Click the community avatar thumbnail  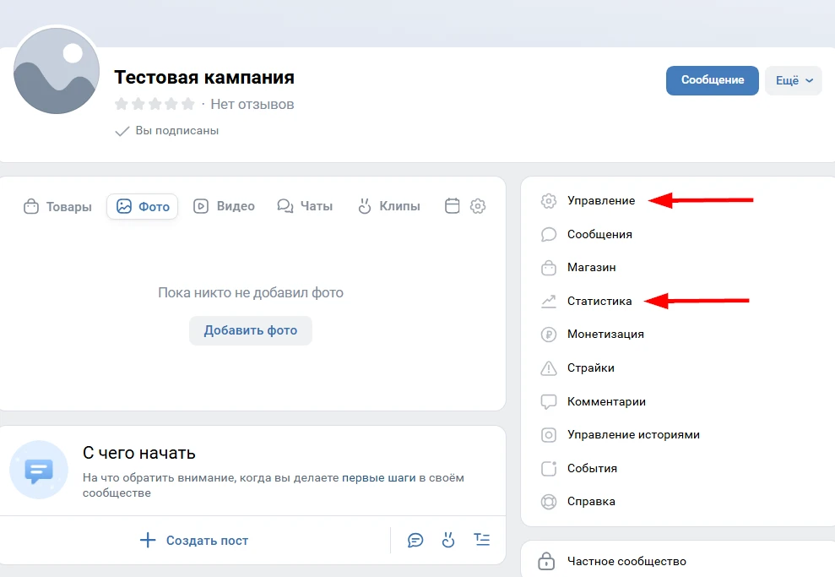tap(57, 71)
